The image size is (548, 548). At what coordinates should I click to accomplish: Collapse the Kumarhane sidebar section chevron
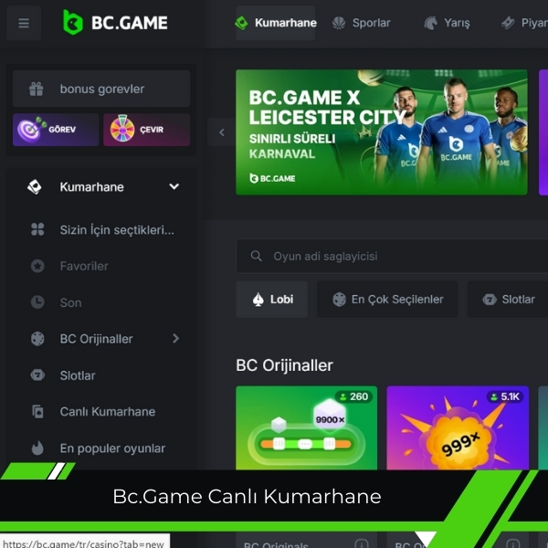[x=174, y=186]
